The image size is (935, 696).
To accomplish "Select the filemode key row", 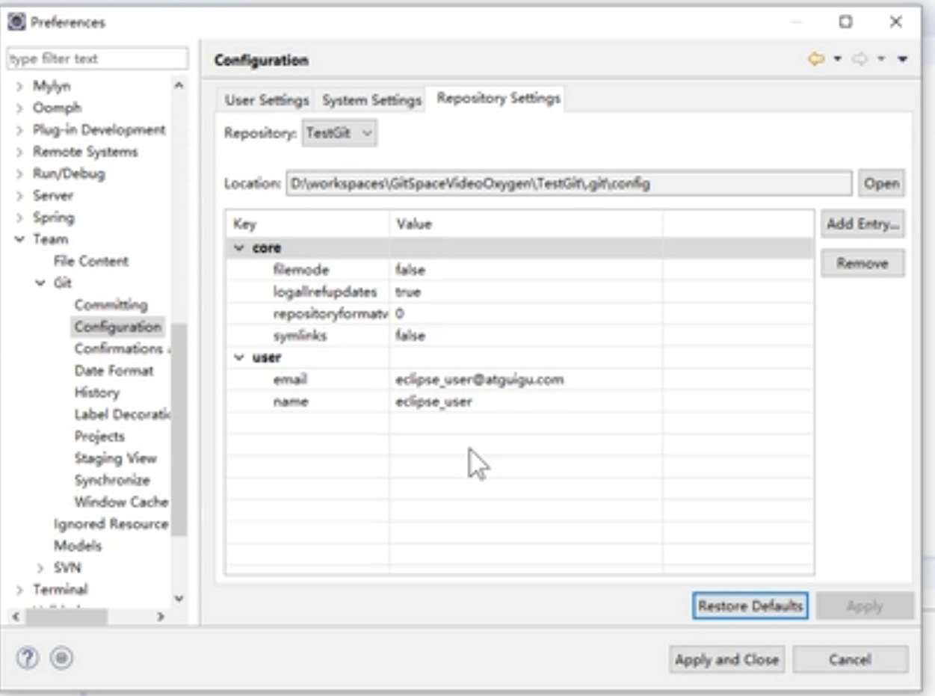I will click(519, 270).
